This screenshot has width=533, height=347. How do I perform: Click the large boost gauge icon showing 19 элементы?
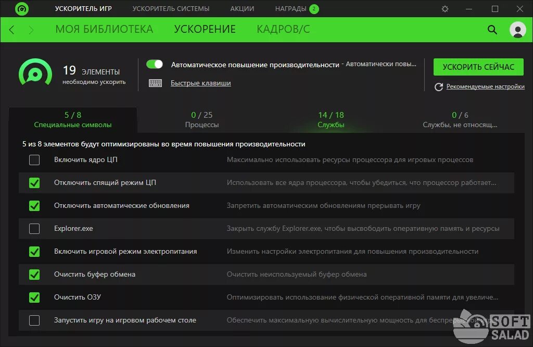point(36,71)
